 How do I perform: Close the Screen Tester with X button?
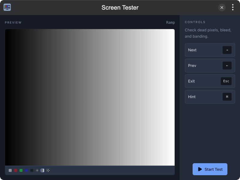tap(222, 7)
